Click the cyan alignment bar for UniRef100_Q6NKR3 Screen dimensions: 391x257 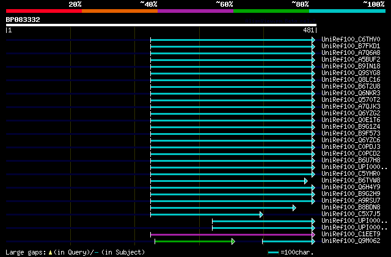(232, 94)
